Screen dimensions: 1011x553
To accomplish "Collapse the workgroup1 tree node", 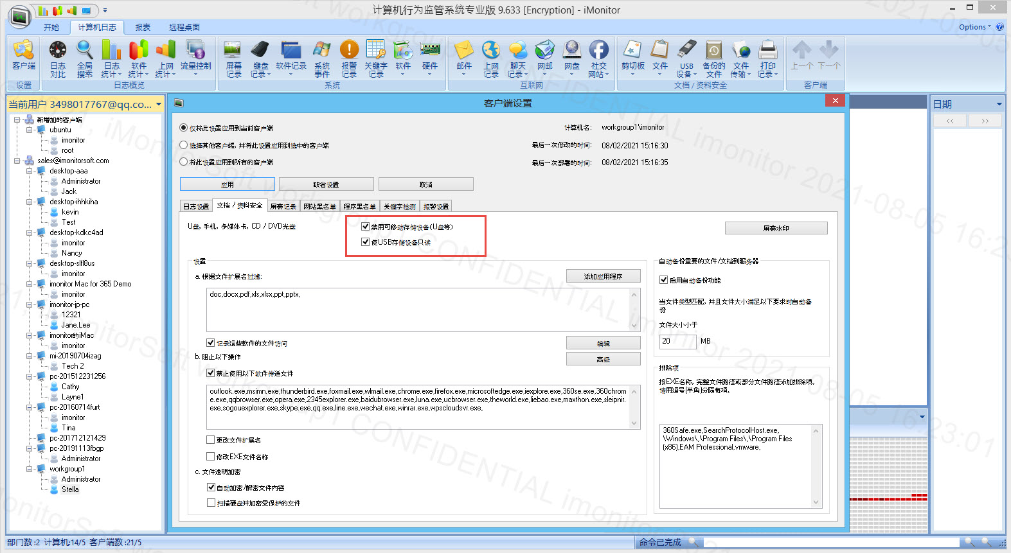I will (30, 469).
